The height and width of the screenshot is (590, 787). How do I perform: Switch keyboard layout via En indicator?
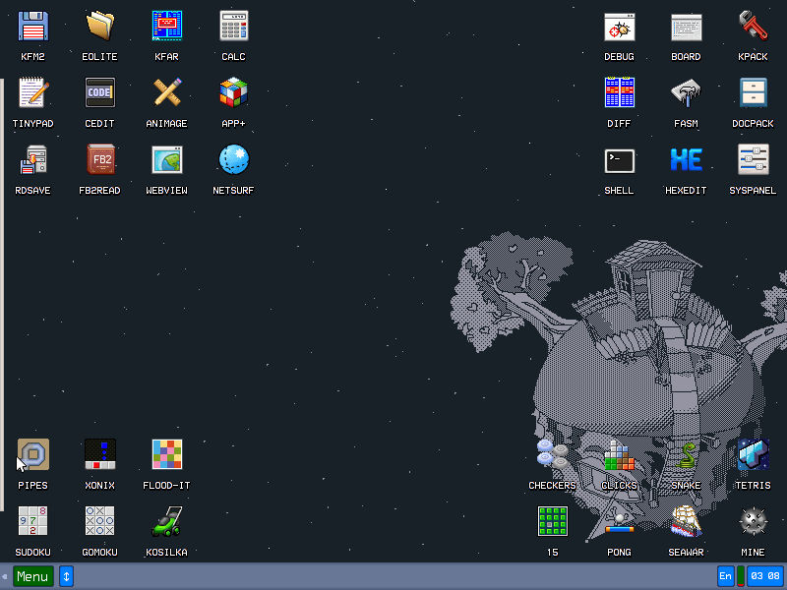725,576
